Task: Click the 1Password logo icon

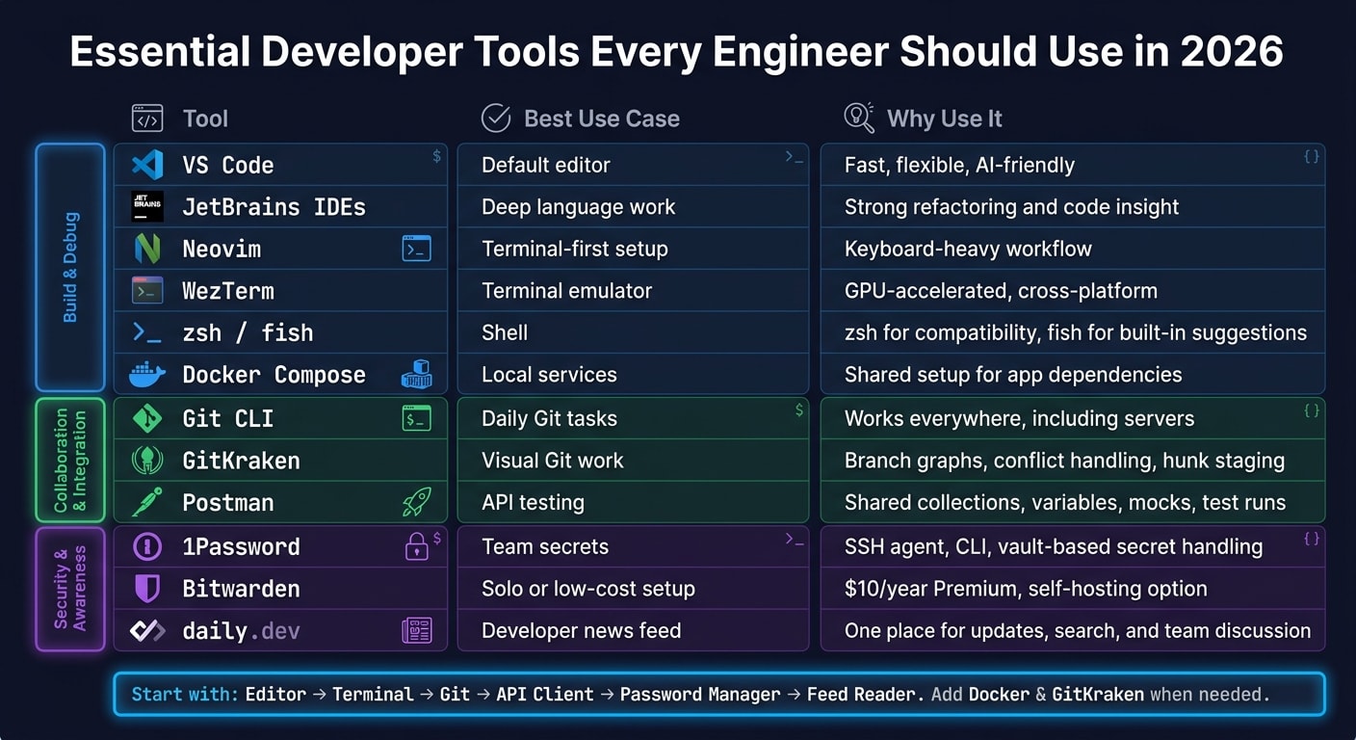Action: [147, 546]
